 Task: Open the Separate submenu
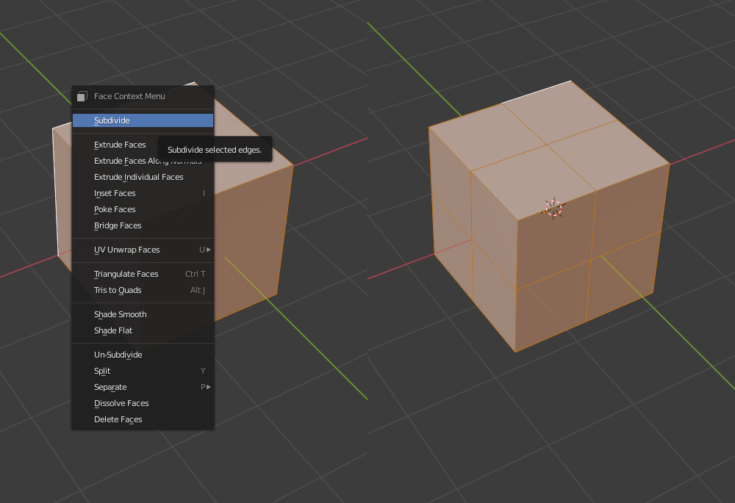[x=143, y=387]
